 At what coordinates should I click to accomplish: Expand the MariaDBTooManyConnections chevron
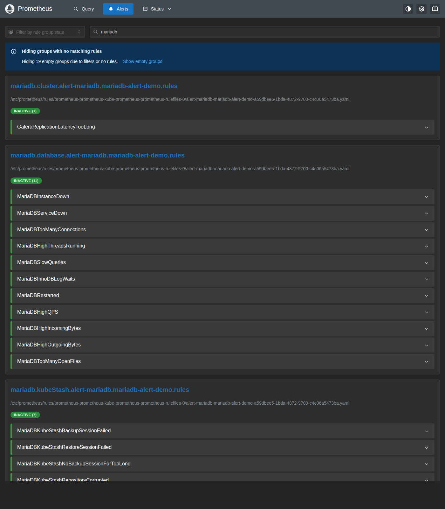click(x=427, y=230)
